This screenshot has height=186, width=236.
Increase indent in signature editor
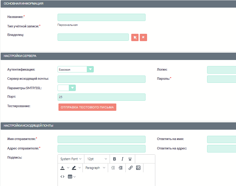121,168
